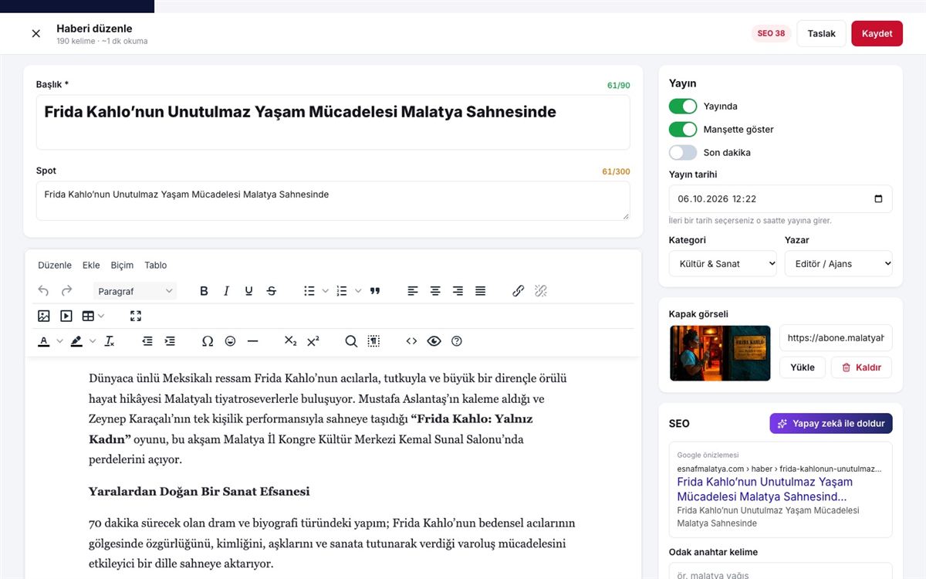Open the emoji picker
926x579 pixels.
(230, 341)
